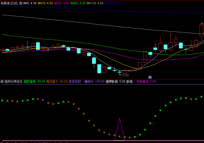Click the 3.72 low price annotation
This screenshot has width=204, height=143.
tap(126, 75)
